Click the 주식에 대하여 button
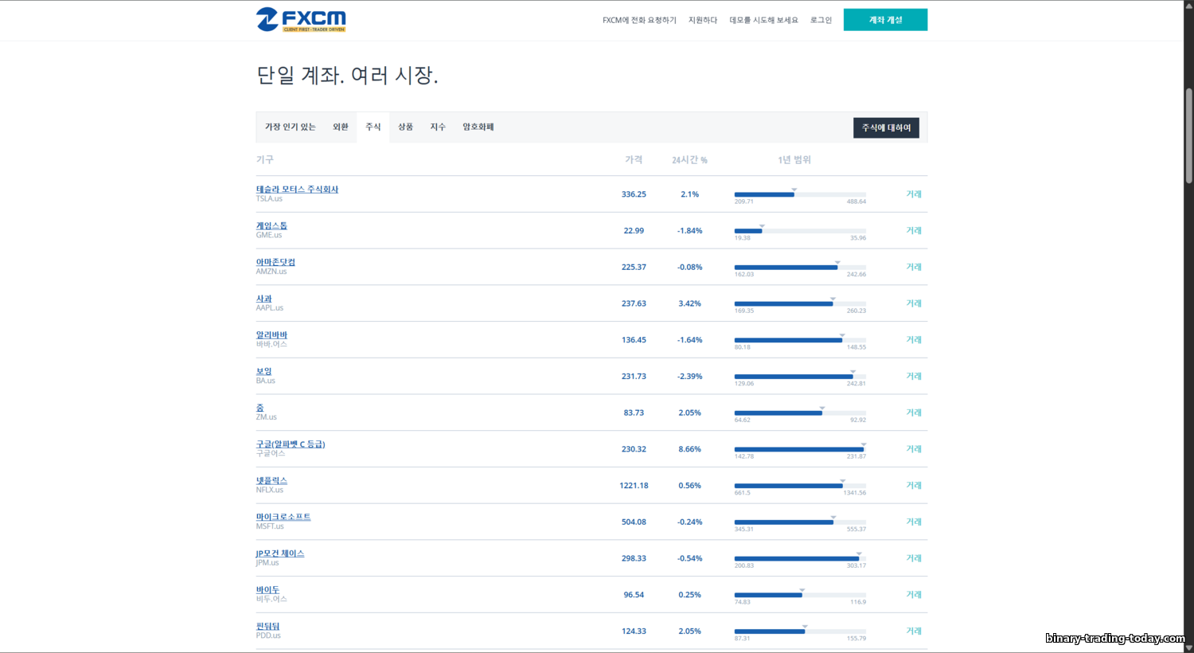 [886, 127]
